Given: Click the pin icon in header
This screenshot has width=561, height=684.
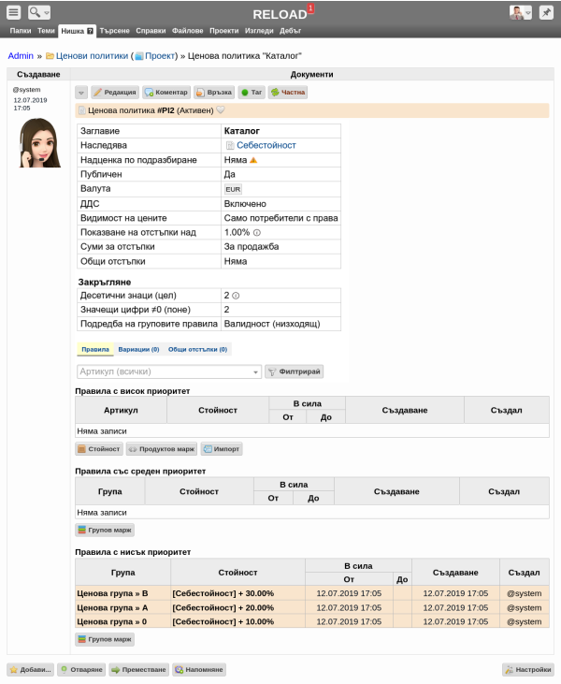Looking at the screenshot, I should point(546,12).
